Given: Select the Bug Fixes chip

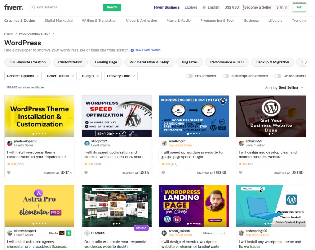Looking at the screenshot, I should [189, 62].
